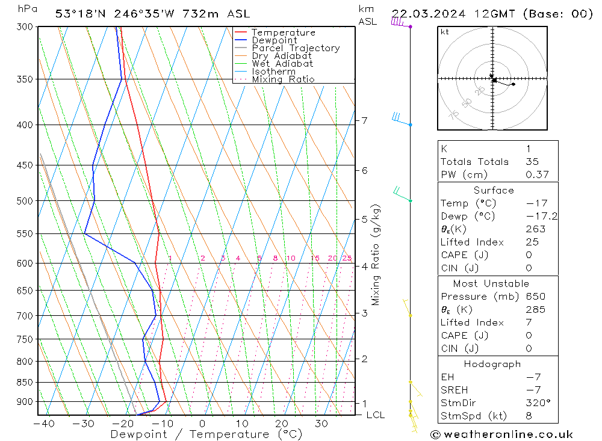This screenshot has width=602, height=441.
Task: Click the hPa unit label
Action: click(x=27, y=9)
